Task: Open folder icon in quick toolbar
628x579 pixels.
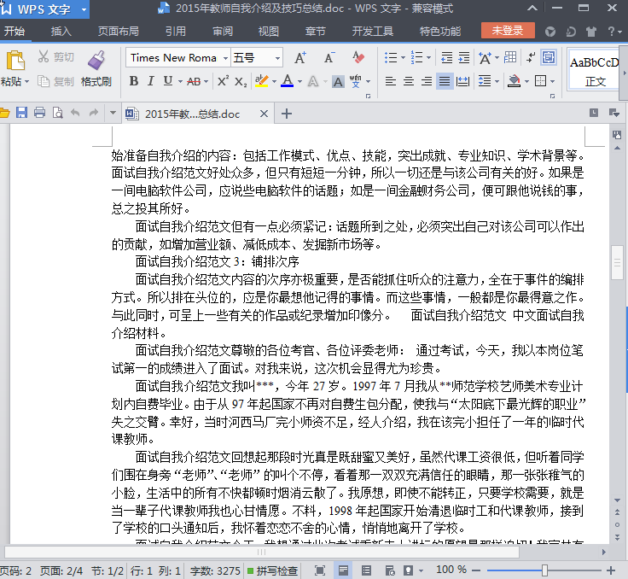Action: click(4, 113)
